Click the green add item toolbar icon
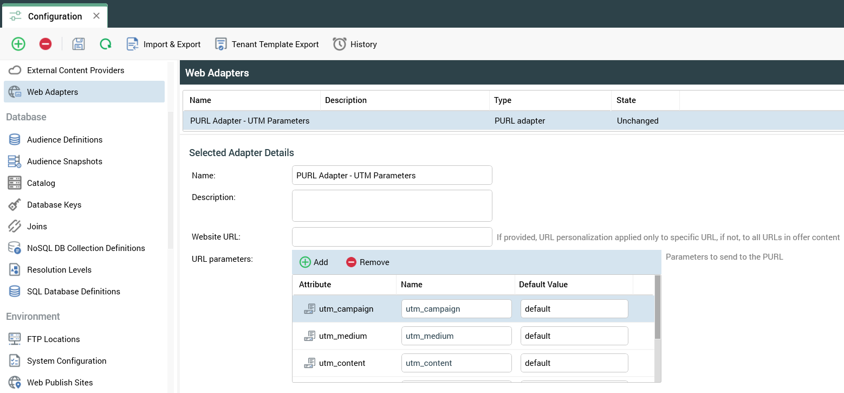The image size is (844, 393). [18, 44]
